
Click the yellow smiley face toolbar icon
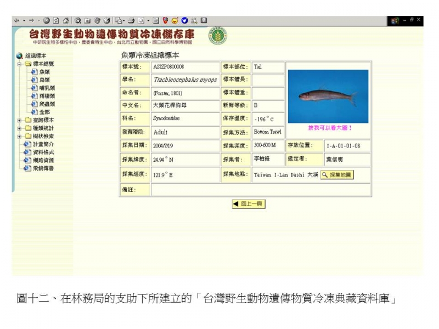click(175, 20)
